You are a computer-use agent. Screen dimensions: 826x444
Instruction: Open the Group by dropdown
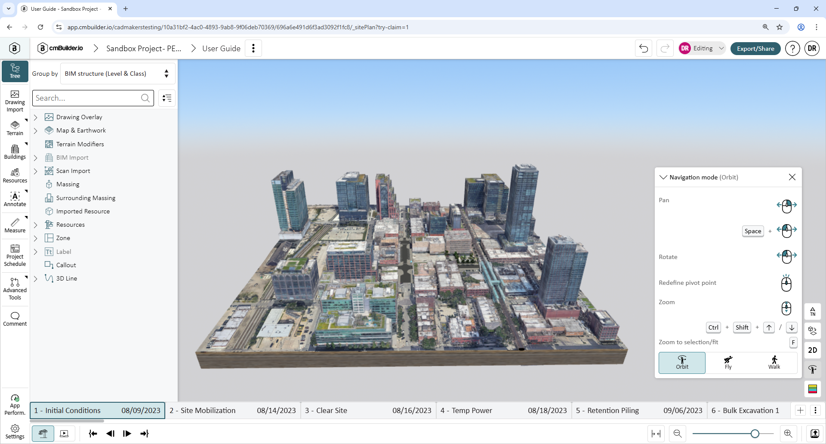point(117,74)
